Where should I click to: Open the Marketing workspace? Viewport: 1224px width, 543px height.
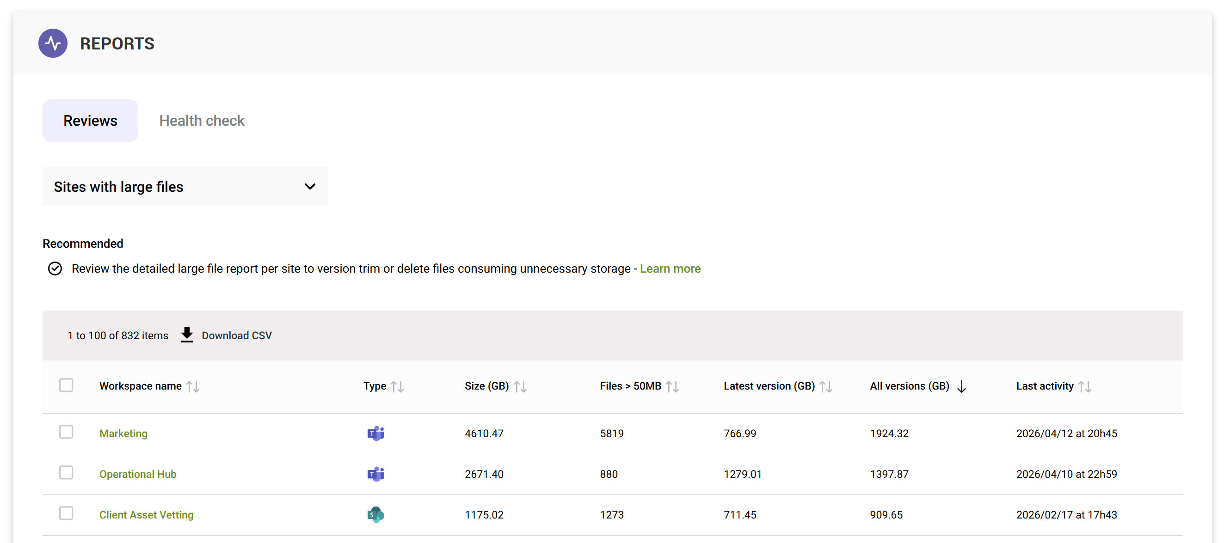click(123, 433)
